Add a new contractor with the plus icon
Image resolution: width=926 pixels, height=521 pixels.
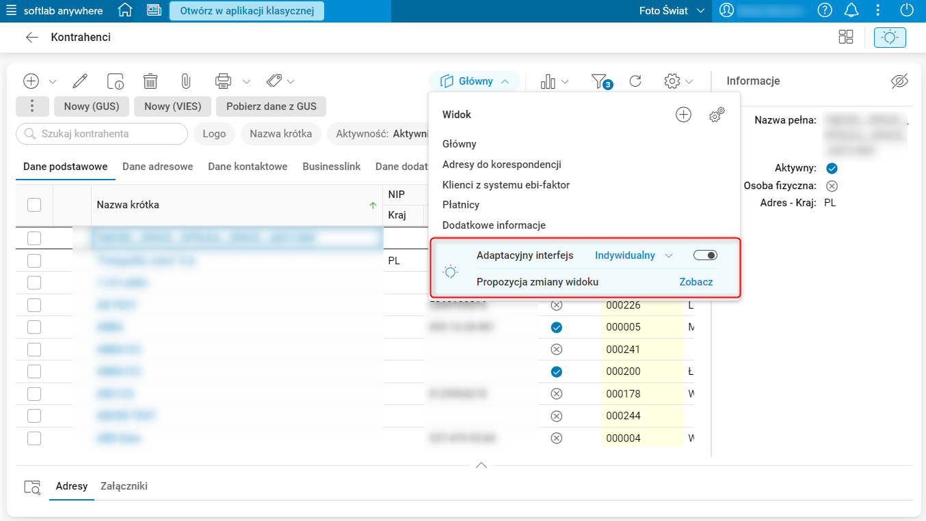(31, 81)
